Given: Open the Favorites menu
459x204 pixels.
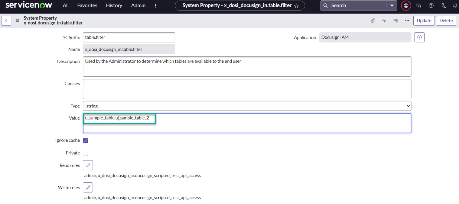Looking at the screenshot, I should tap(87, 5).
